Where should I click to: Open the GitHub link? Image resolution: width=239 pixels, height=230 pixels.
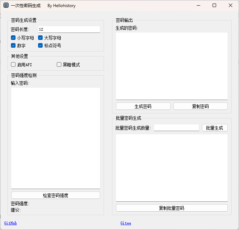(x=10, y=223)
